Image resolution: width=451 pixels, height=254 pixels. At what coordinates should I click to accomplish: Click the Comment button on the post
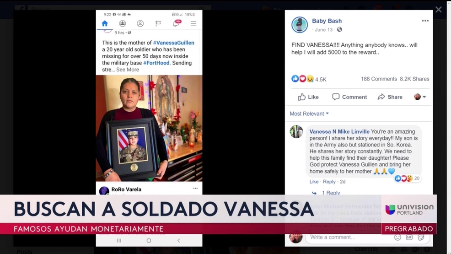349,97
